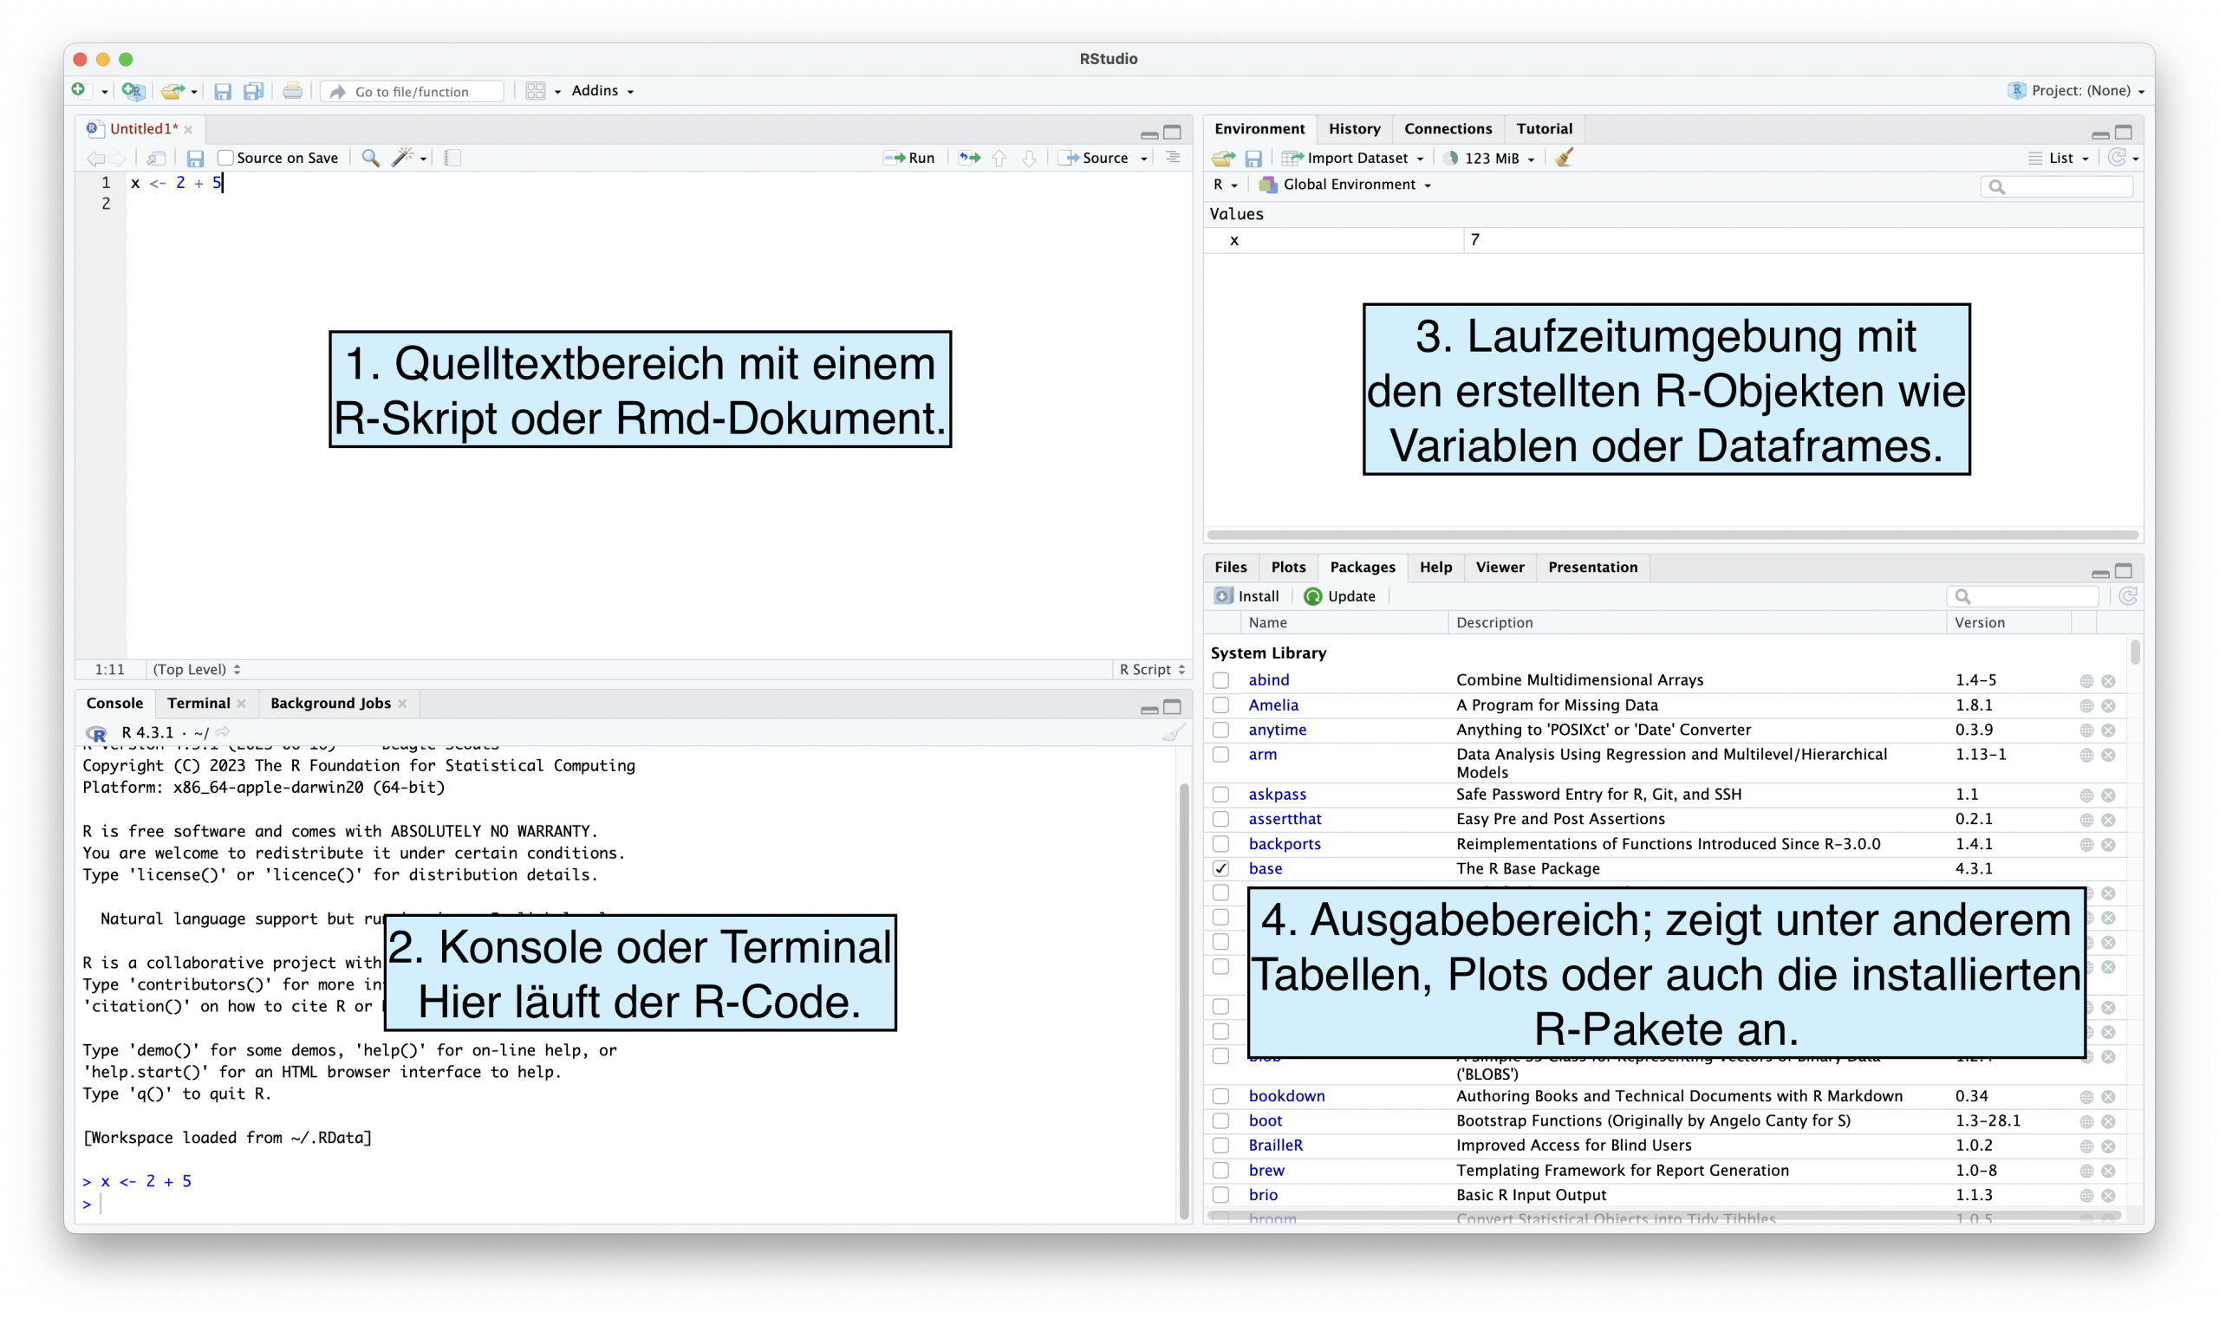Open the Addins dropdown

(602, 91)
